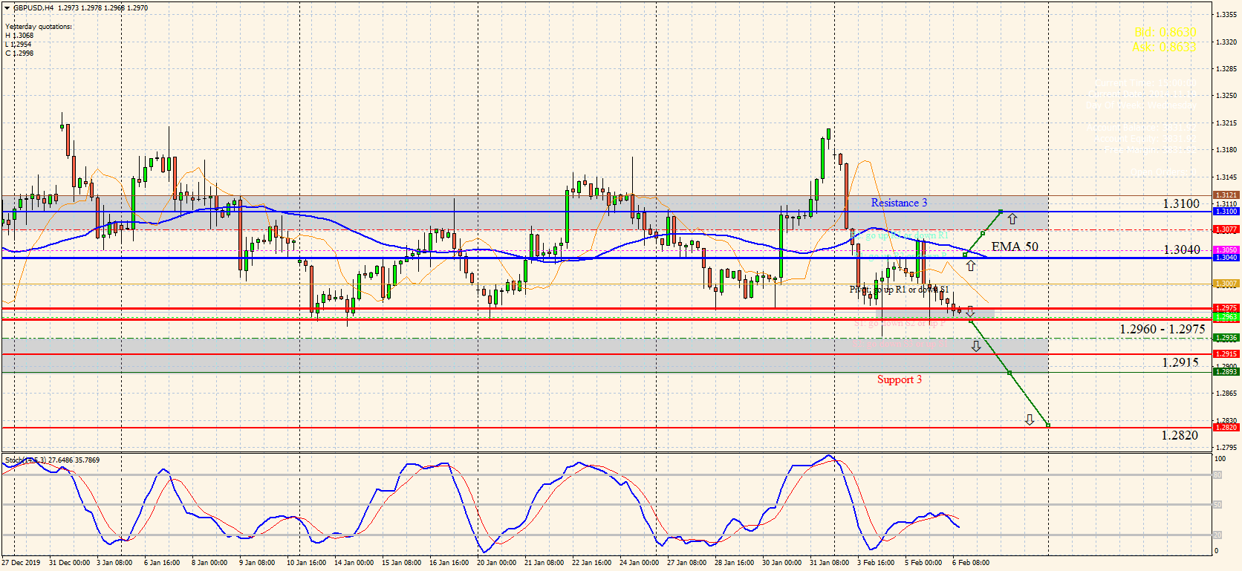The width and height of the screenshot is (1242, 571).
Task: Select green trendline handle at EMA 50 start
Action: click(x=965, y=255)
